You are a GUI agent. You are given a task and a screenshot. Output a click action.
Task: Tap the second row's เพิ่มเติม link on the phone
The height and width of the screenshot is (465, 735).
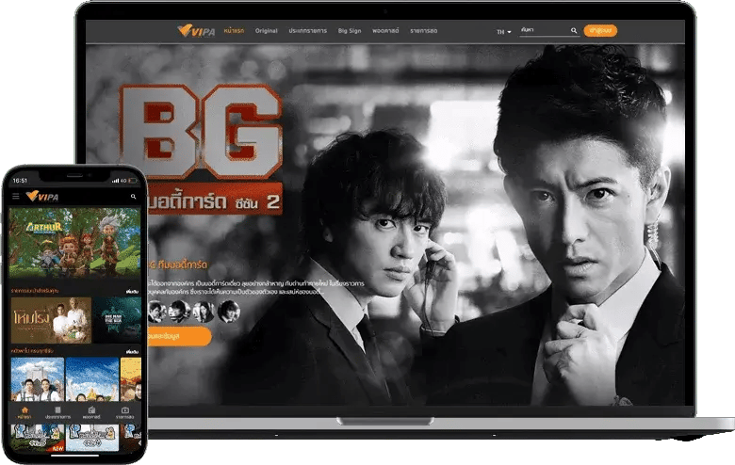pos(132,351)
